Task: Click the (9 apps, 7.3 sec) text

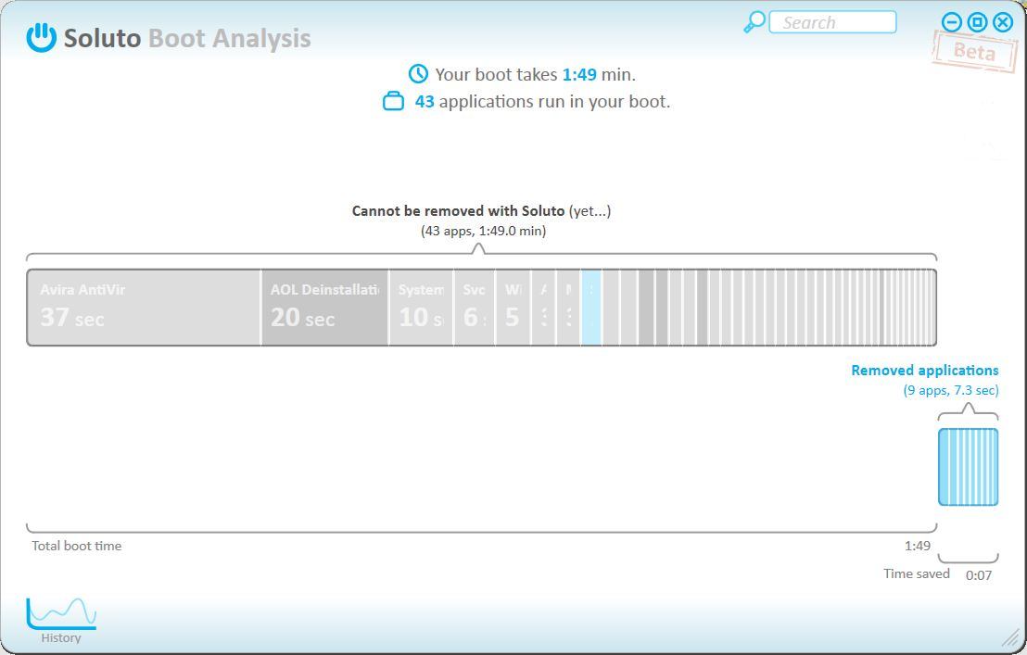Action: click(x=951, y=391)
